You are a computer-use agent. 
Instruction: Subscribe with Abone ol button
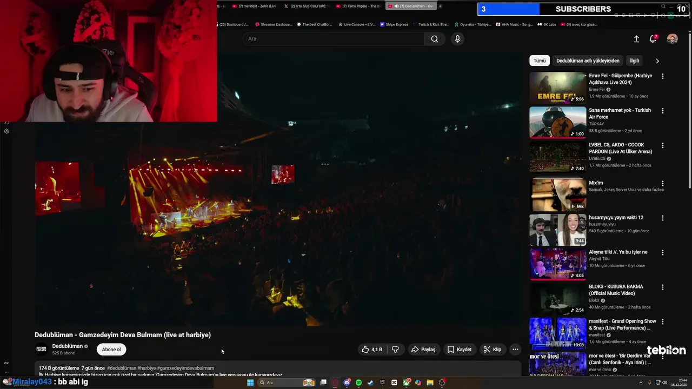click(111, 350)
